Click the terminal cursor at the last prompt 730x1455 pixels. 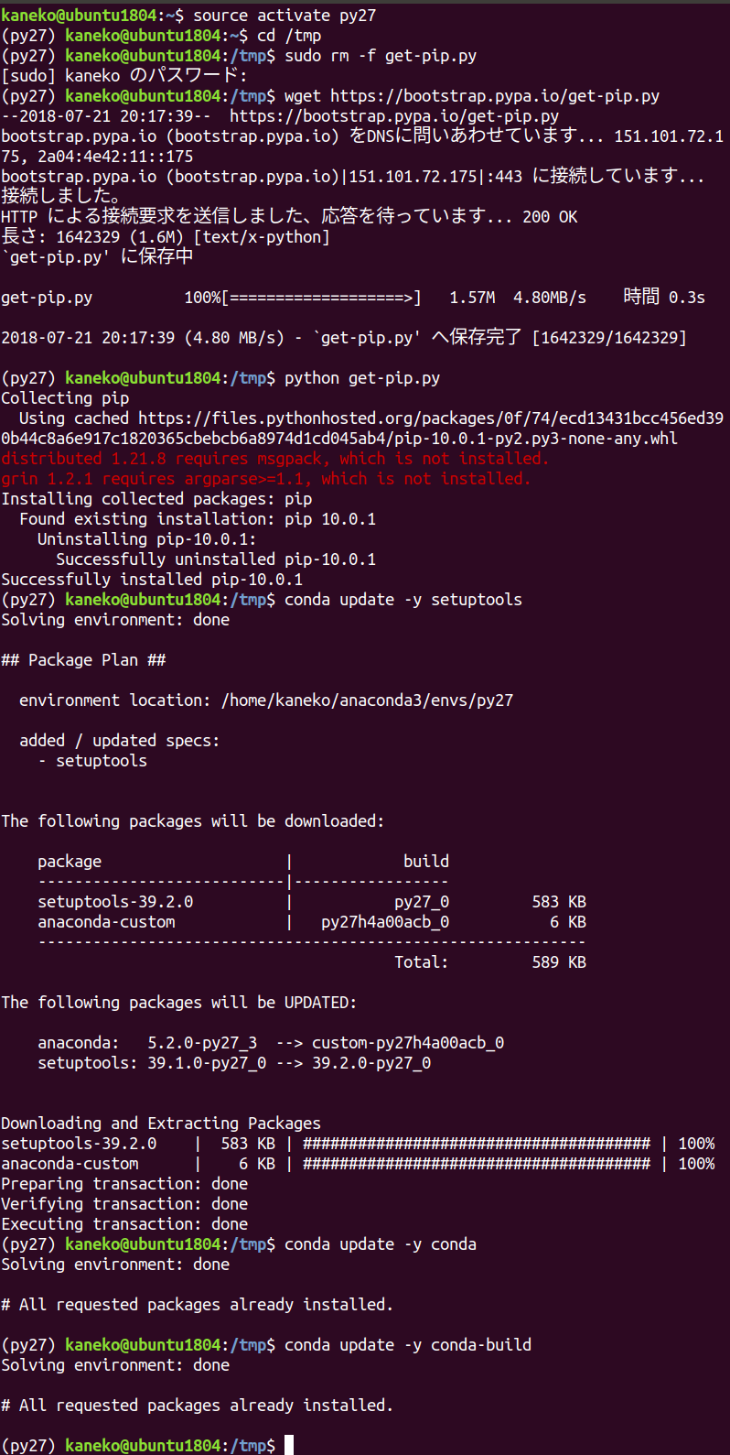click(x=289, y=1445)
